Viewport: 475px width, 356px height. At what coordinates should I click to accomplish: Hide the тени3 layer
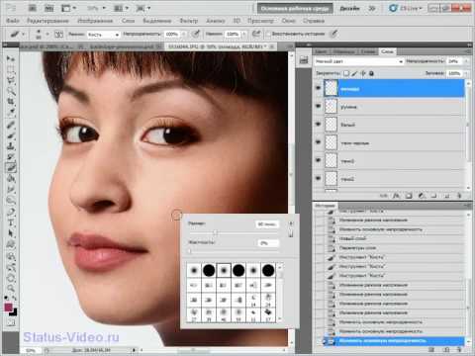(x=318, y=160)
